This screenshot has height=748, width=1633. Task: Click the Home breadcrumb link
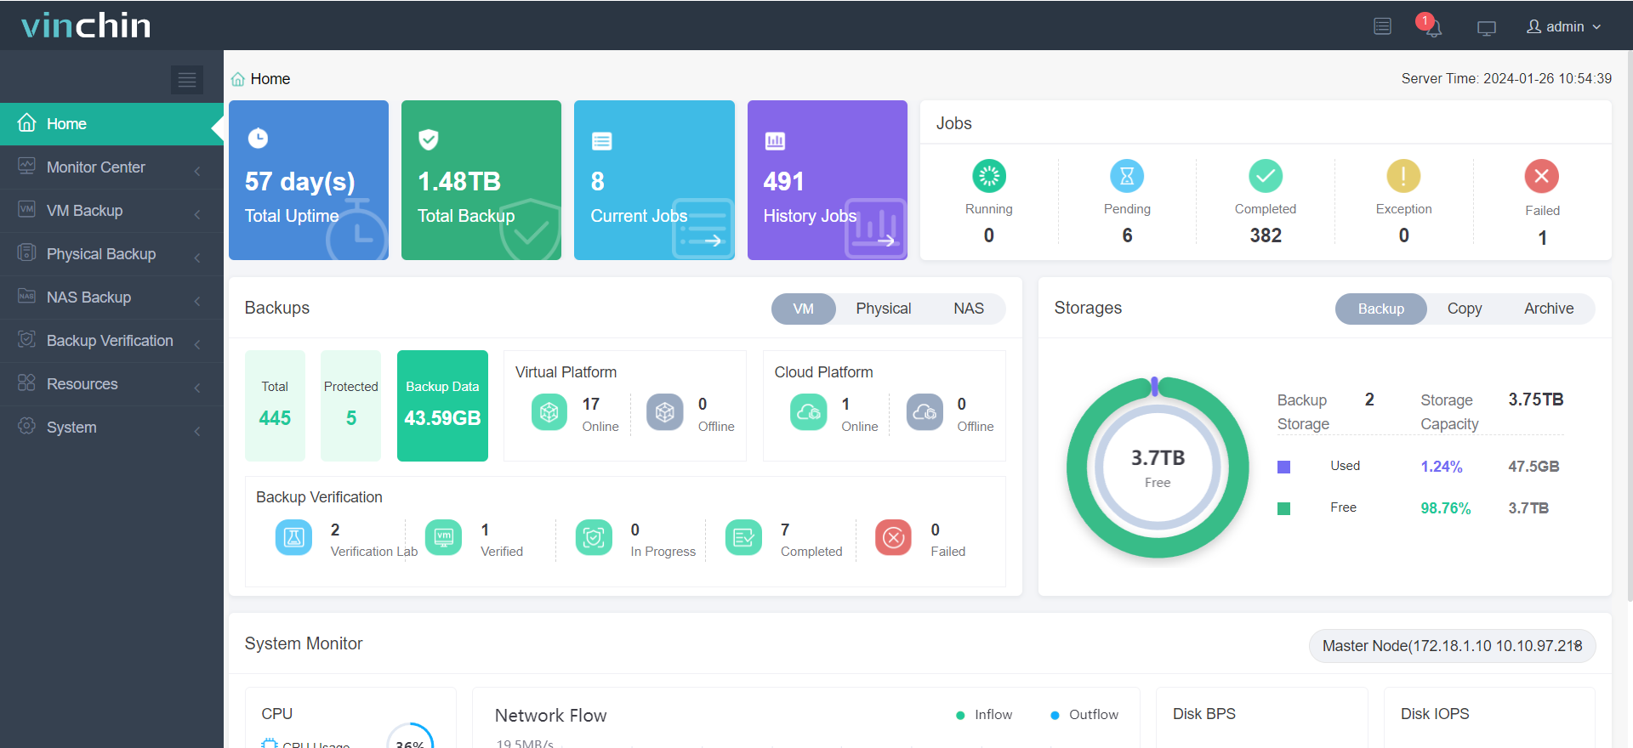click(270, 79)
